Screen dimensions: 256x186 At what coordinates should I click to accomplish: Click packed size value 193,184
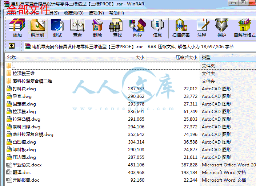189,173
